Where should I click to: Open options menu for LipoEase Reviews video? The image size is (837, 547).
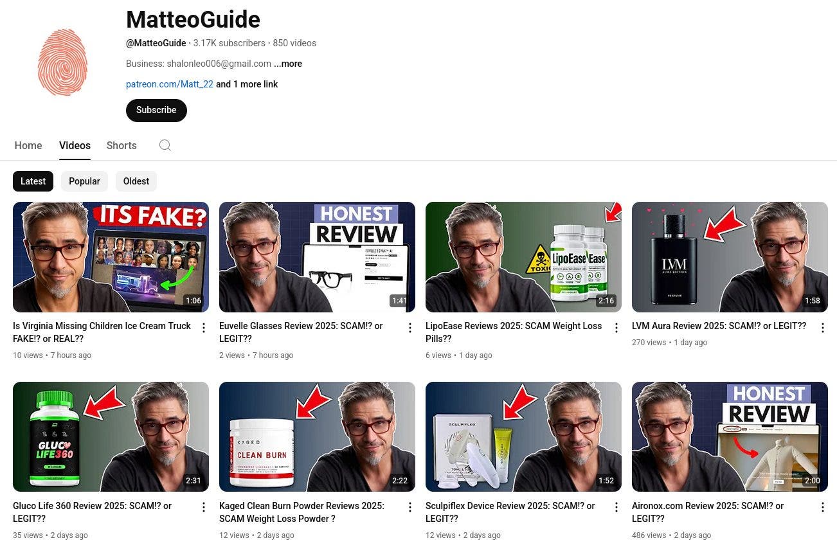[x=616, y=328]
